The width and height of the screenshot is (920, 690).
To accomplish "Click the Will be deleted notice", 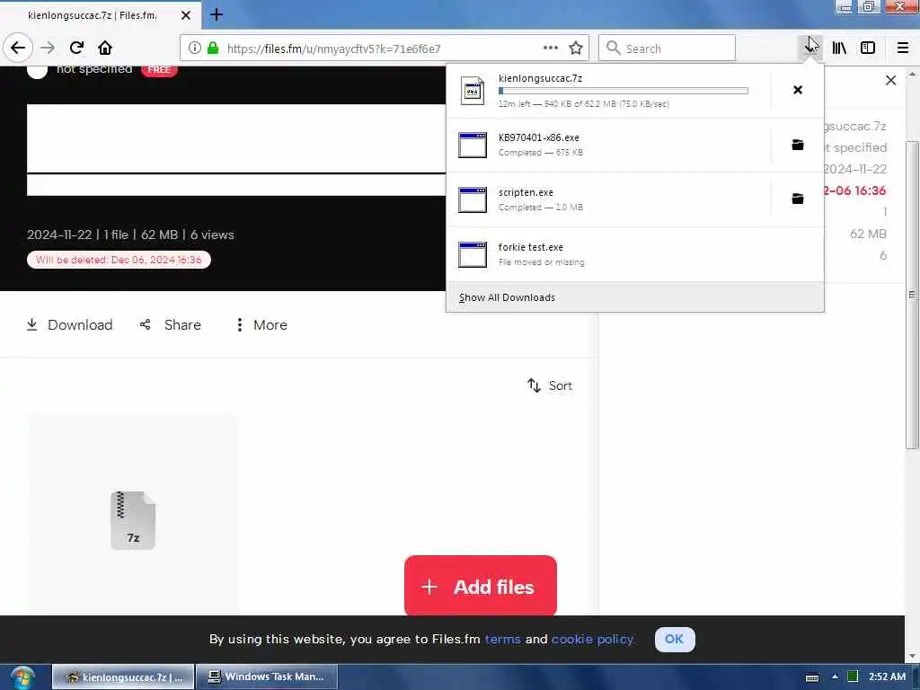I will 119,260.
